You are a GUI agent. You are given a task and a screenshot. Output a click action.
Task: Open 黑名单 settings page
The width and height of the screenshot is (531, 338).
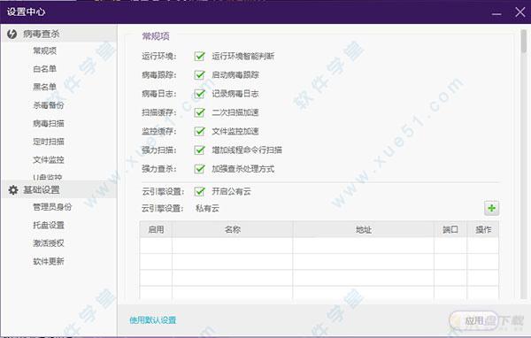point(45,87)
